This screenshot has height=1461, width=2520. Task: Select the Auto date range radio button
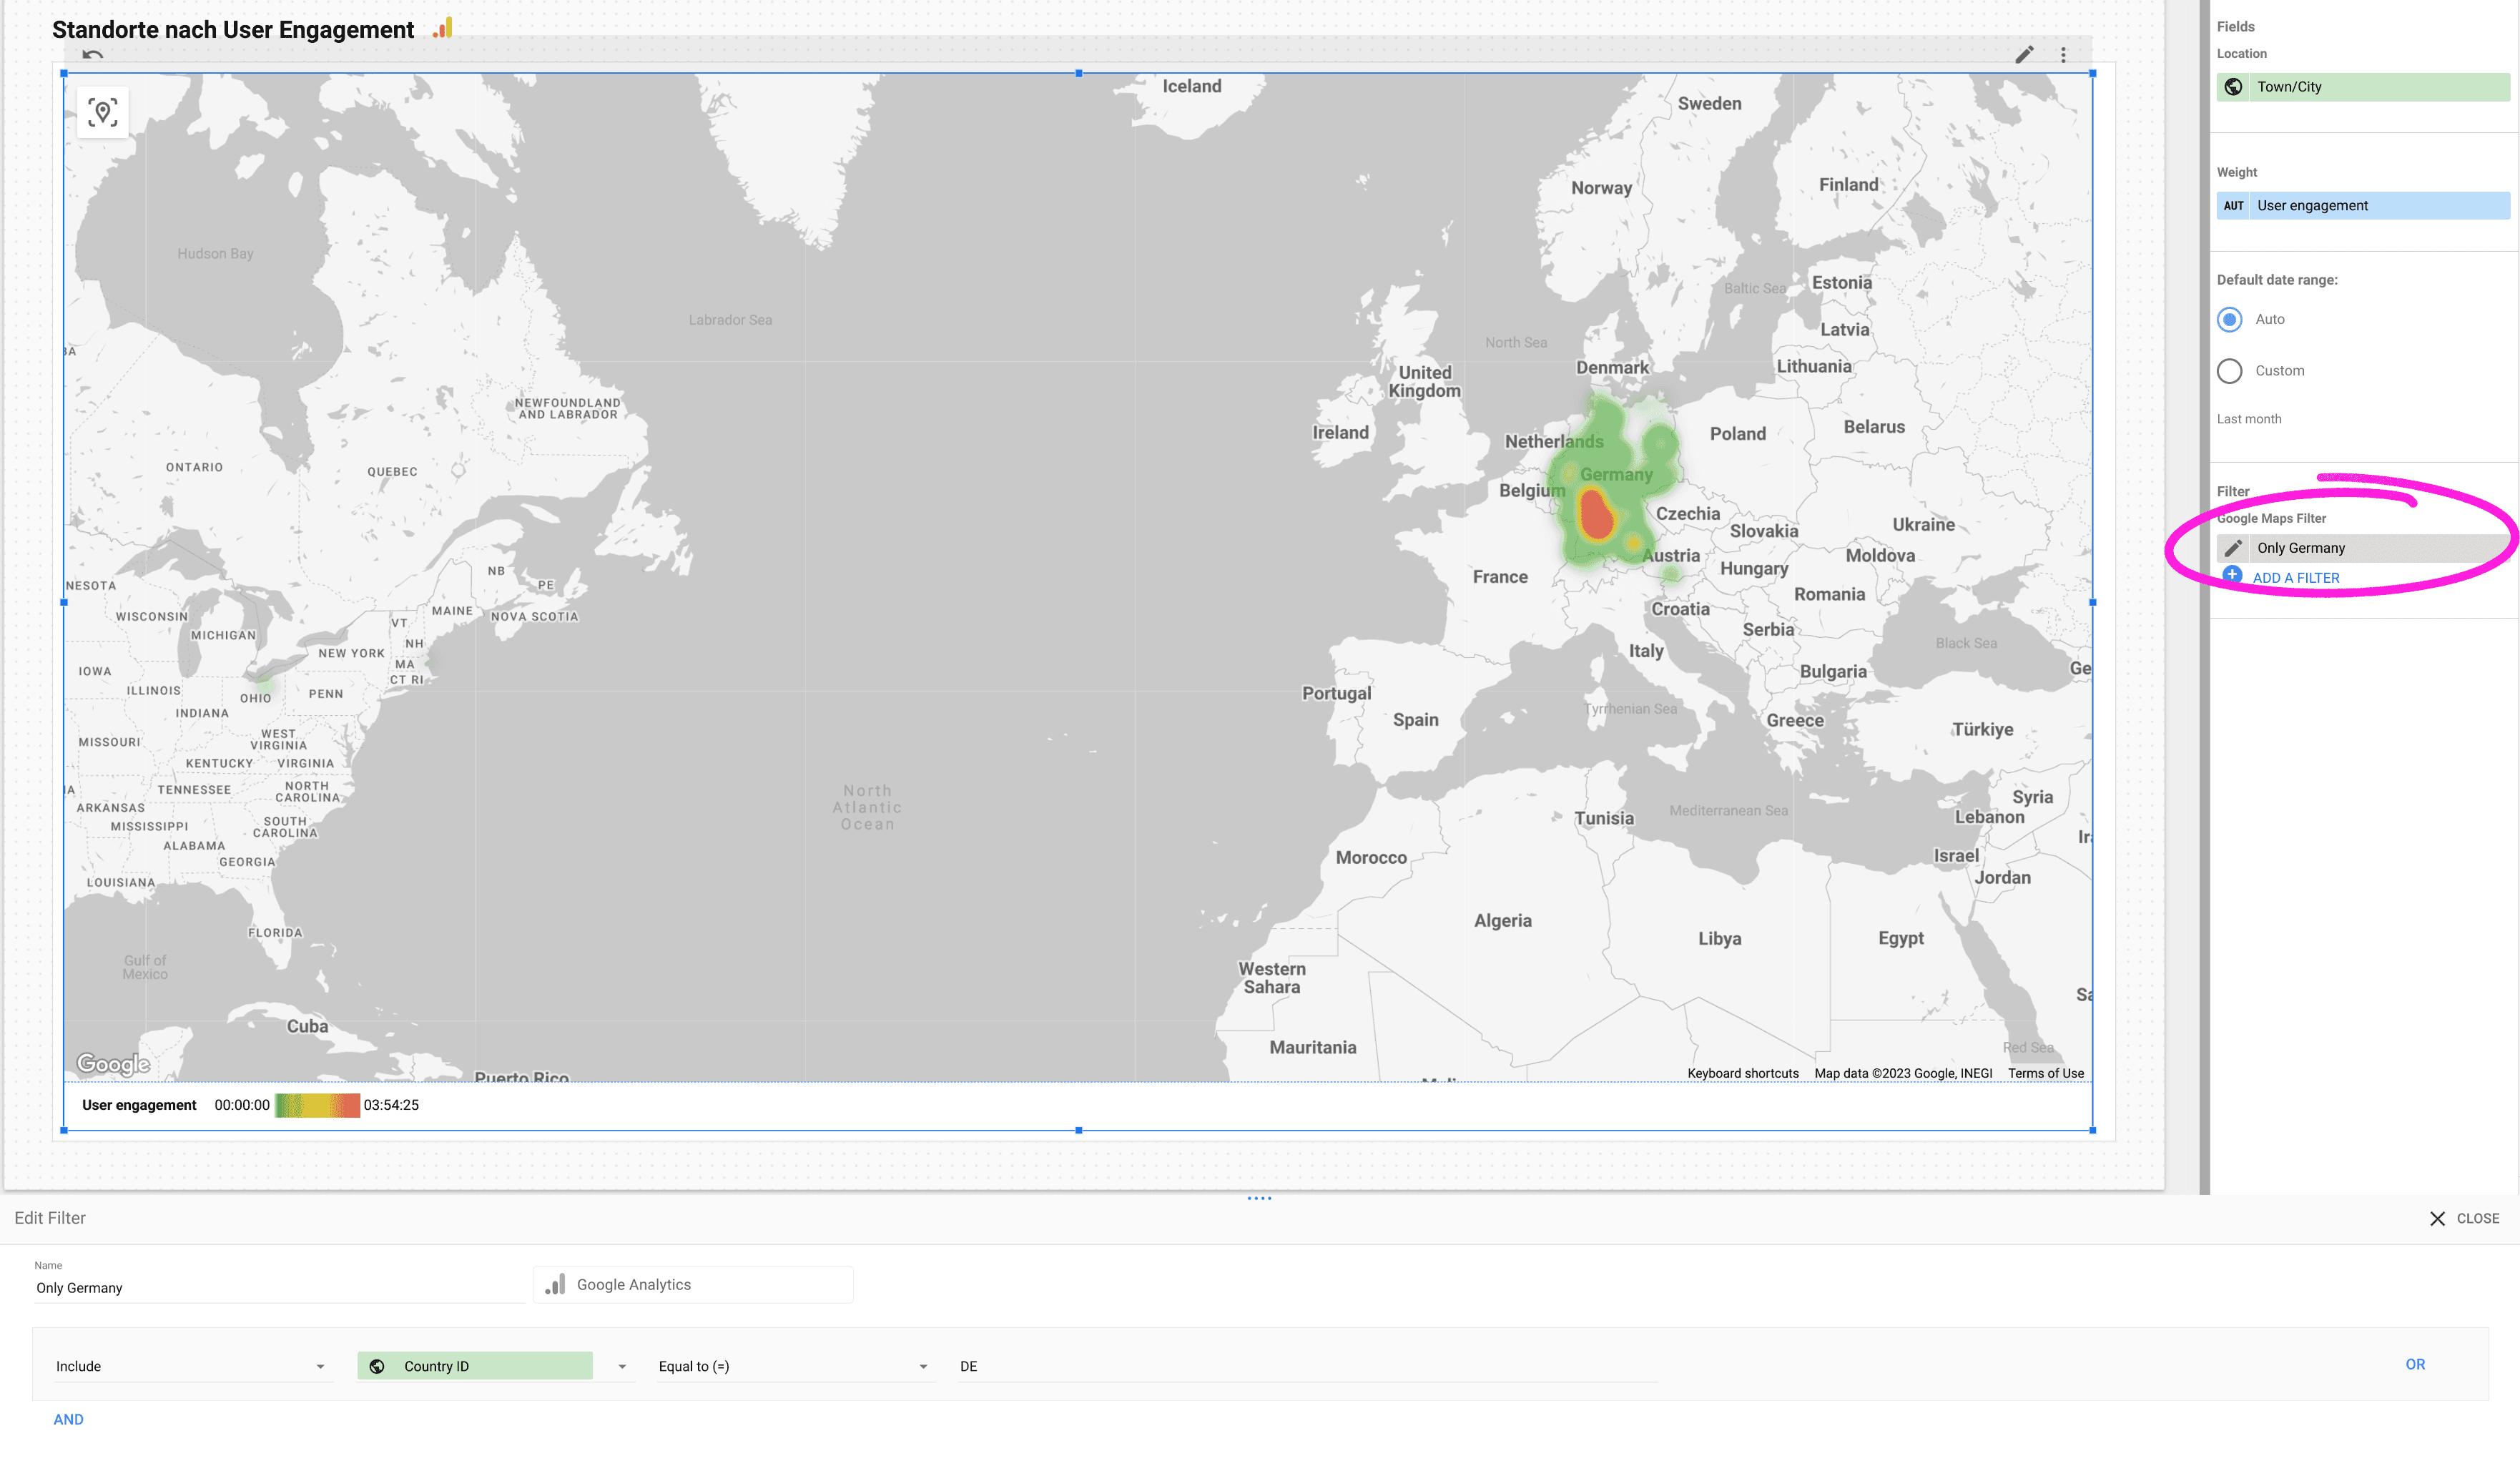tap(2230, 318)
